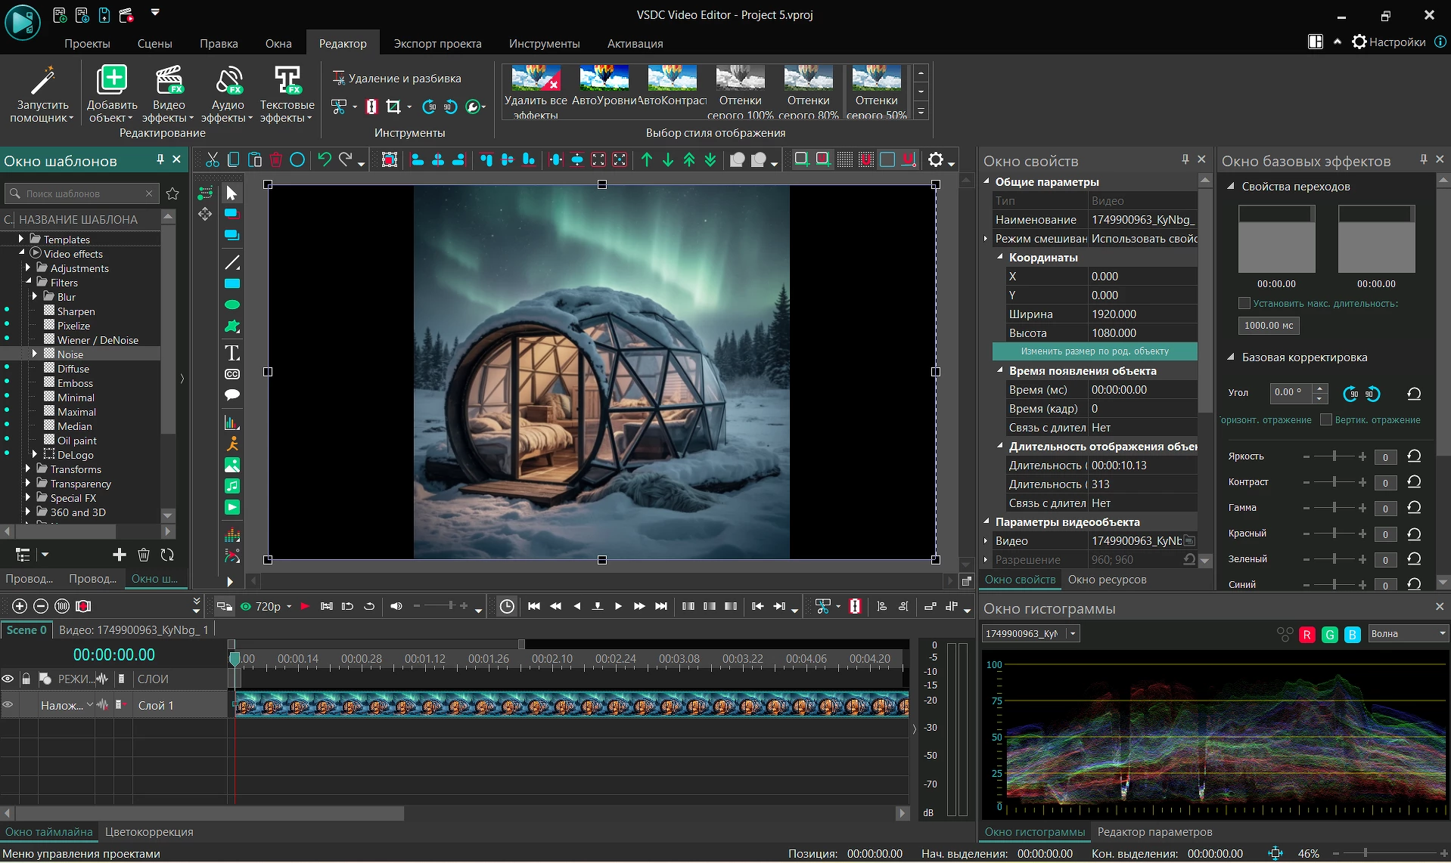Expand the Templates folder in the tree
Screen dimensions: 1451x863
21,239
